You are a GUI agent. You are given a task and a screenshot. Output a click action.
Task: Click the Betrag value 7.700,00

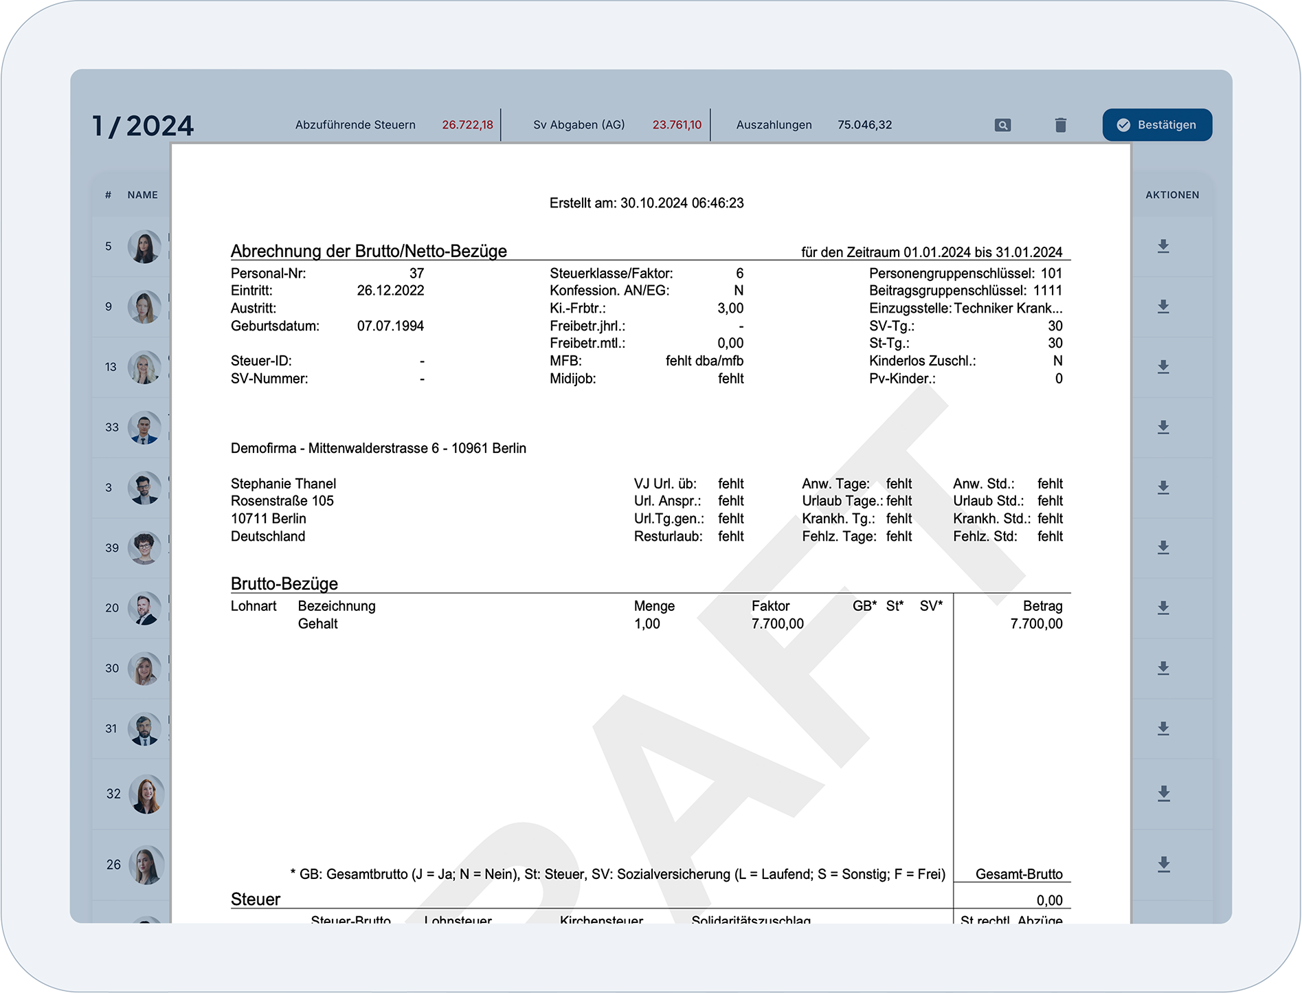pos(1036,624)
